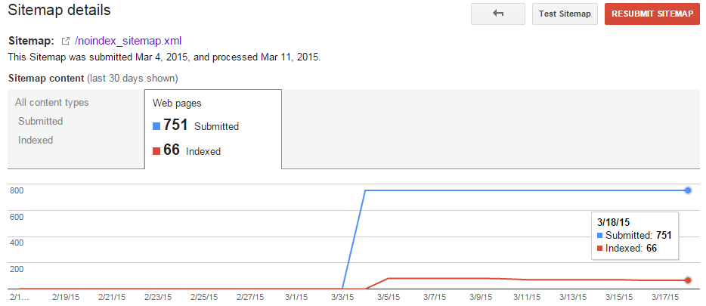The image size is (706, 306).
Task: Select the blue Submitted endpoint dot on chart
Action: (688, 190)
